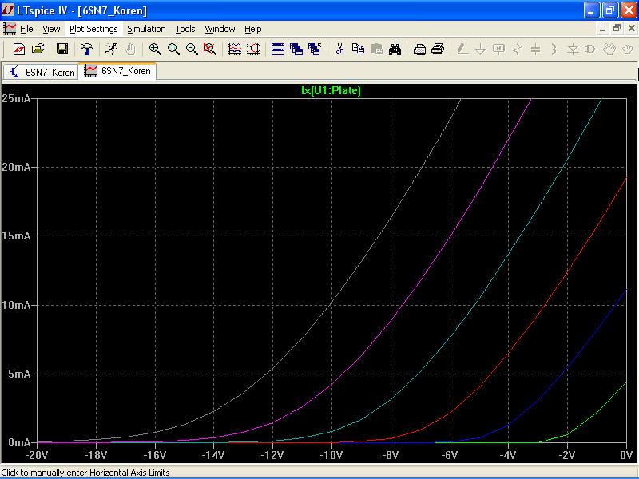Open the Window menu
The width and height of the screenshot is (639, 479).
pos(220,29)
